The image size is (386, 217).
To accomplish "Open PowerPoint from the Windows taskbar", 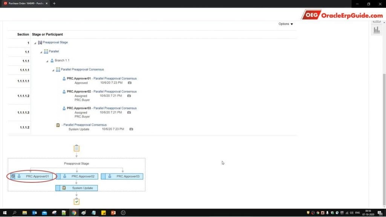I will point(113,213).
